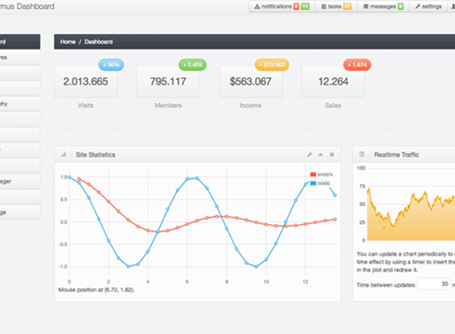Click the chart icon beside Site Statistics
The image size is (455, 334).
point(63,155)
